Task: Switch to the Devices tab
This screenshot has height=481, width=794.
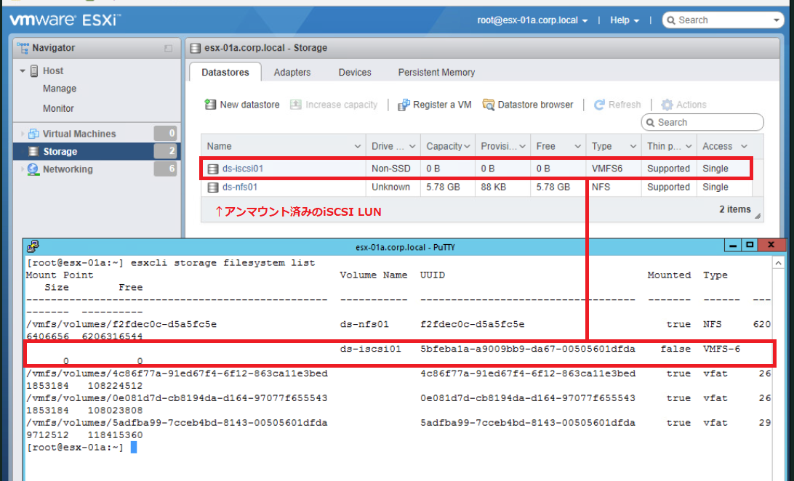Action: [x=355, y=73]
